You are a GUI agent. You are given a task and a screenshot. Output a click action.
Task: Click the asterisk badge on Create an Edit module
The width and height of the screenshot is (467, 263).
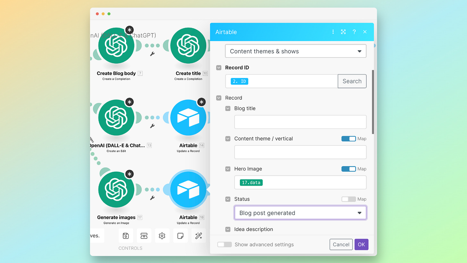[130, 102]
